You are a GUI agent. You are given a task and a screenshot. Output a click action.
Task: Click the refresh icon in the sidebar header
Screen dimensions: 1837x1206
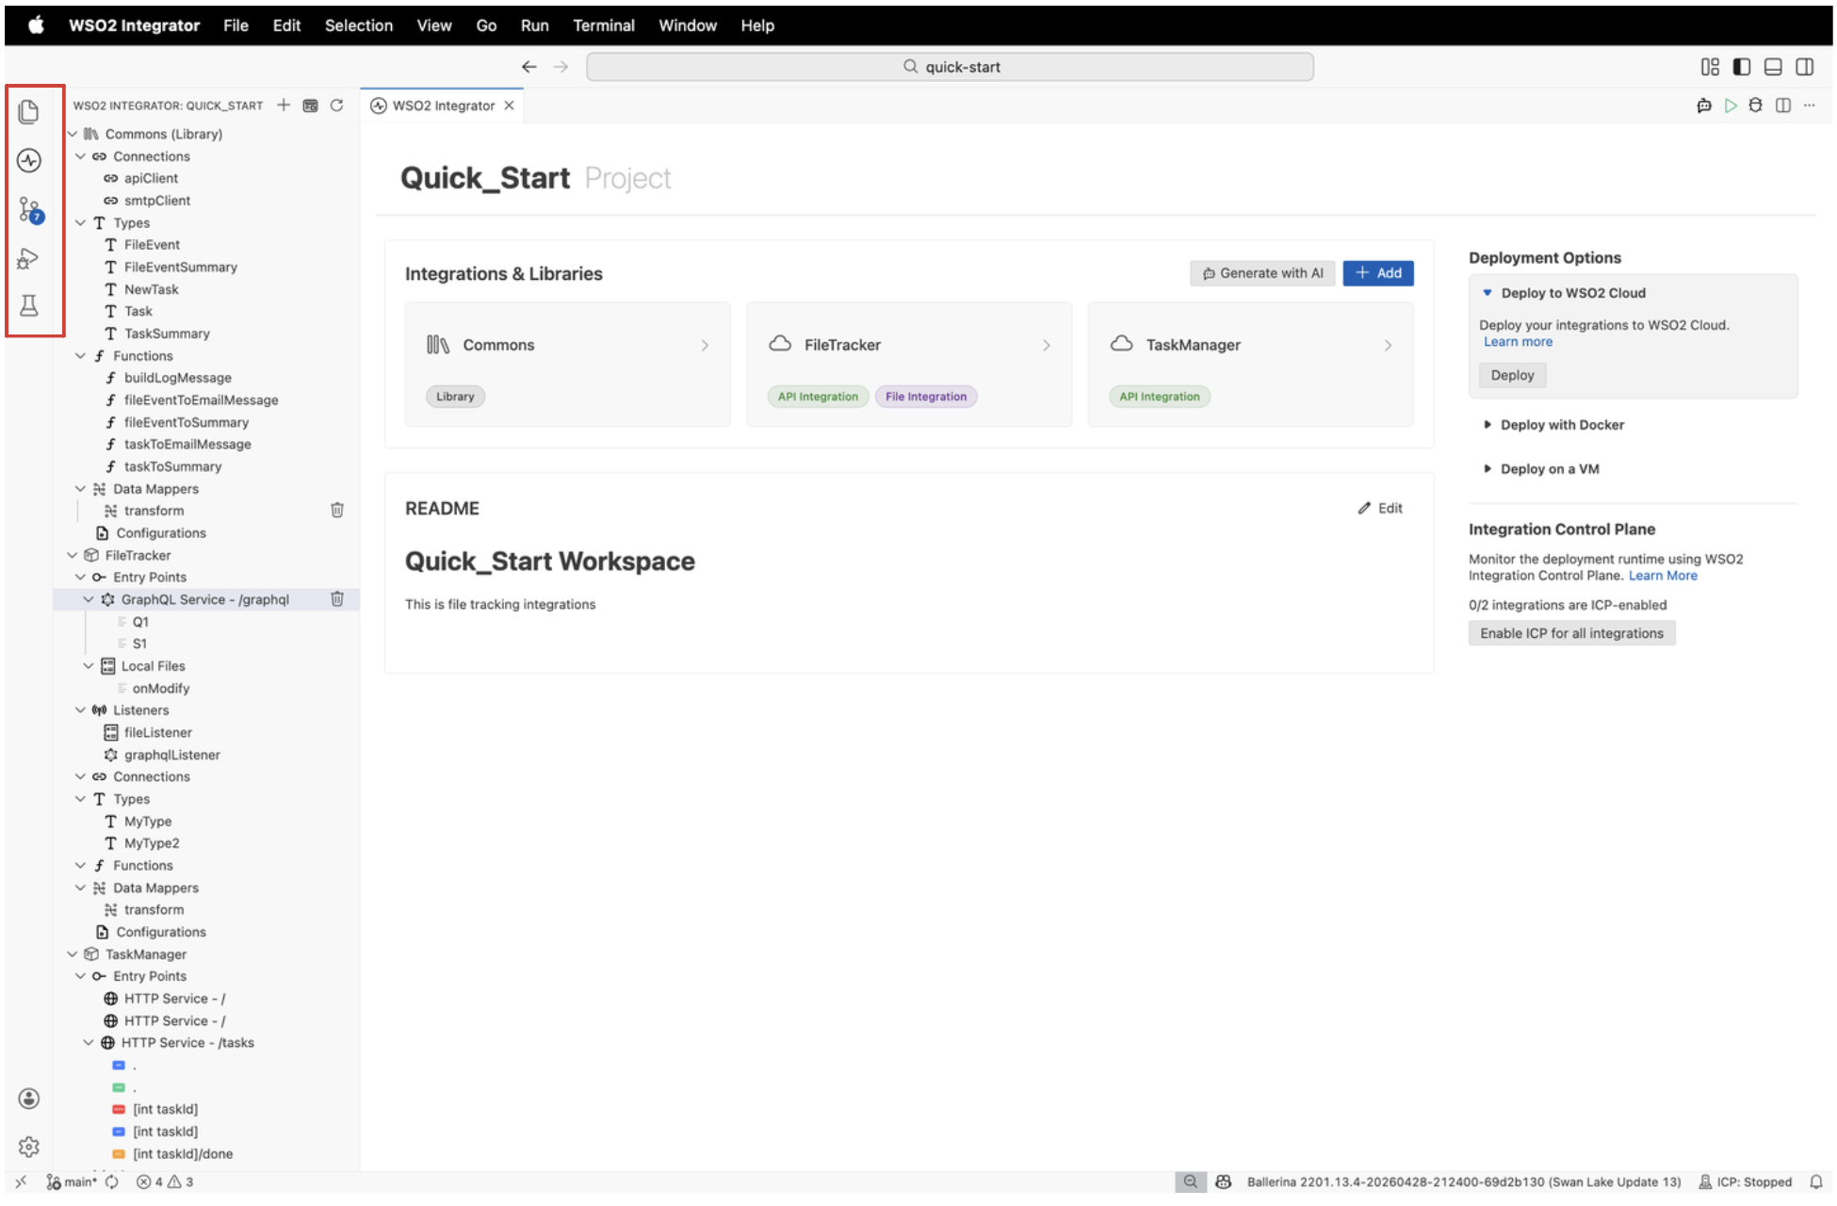tap(337, 106)
